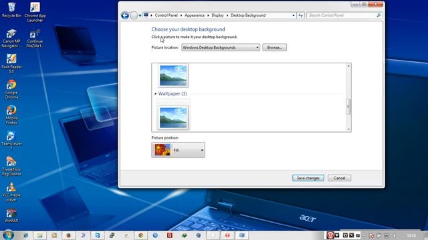Select the VLC media player desktop icon

[x=11, y=192]
